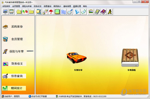Click the red umbrella toolbar icon
150x99 pixels.
[x=51, y=12]
